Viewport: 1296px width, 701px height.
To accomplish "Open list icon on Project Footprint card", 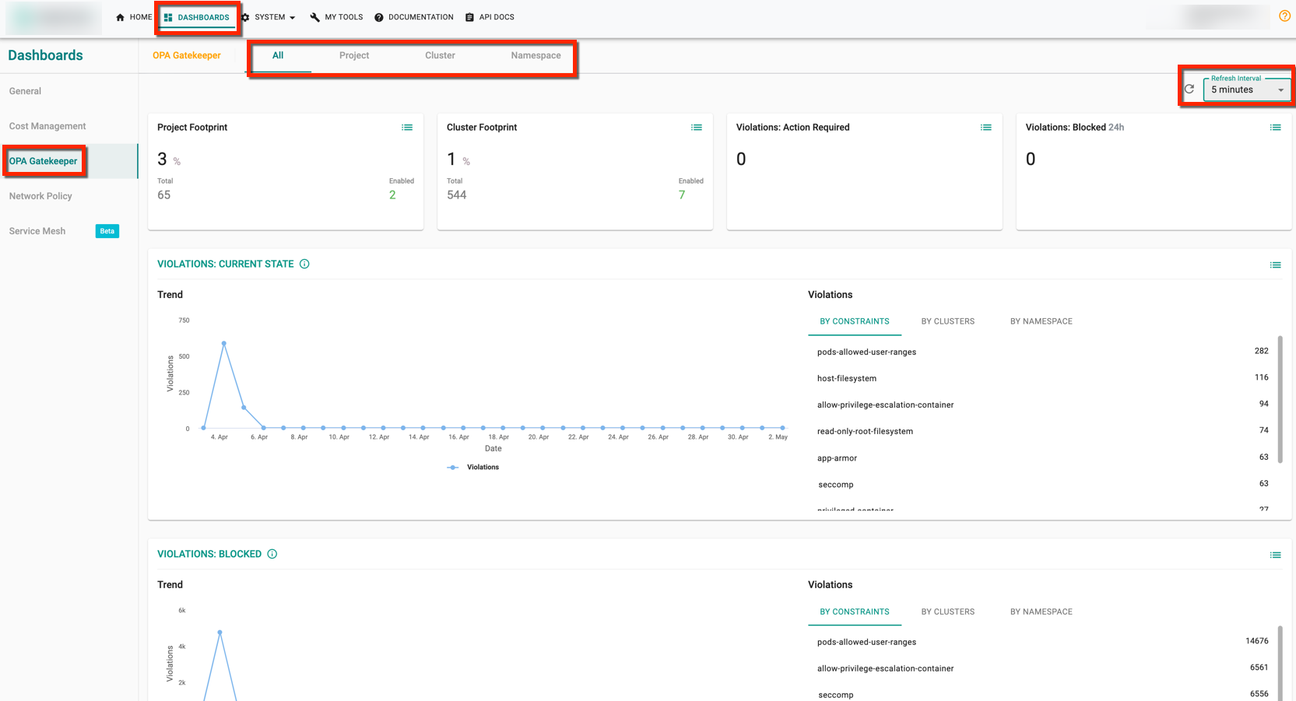I will 407,128.
